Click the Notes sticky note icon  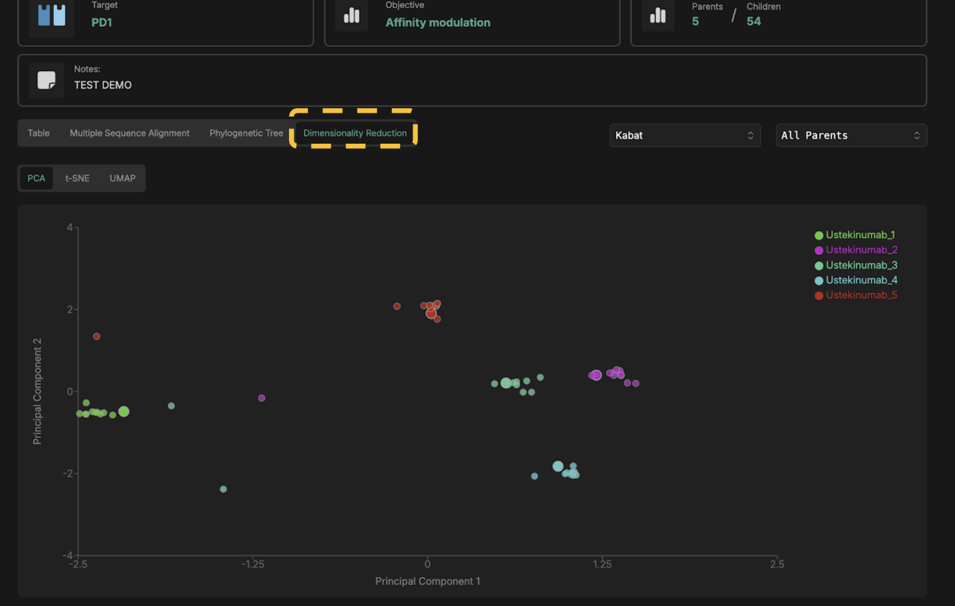[46, 80]
